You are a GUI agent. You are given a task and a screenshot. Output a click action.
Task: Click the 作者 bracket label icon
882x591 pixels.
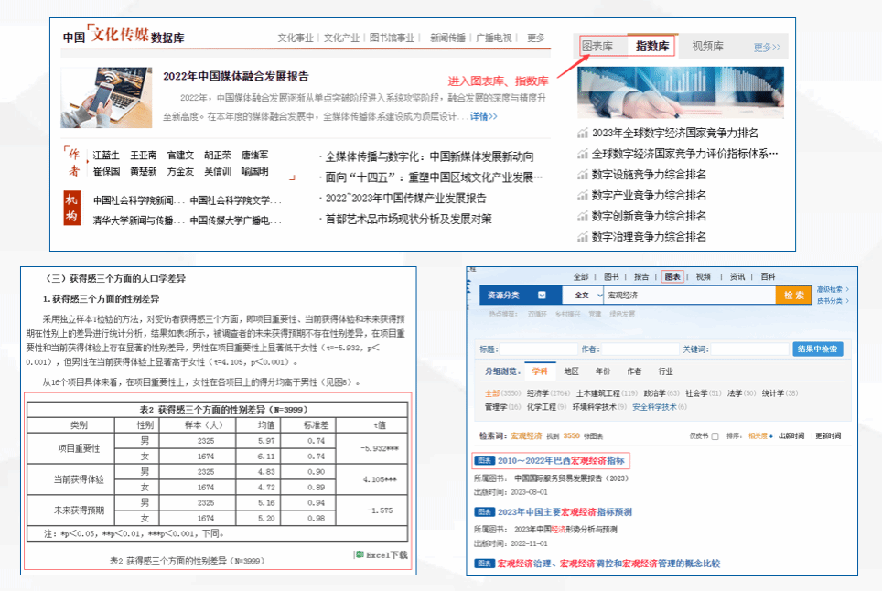72,162
